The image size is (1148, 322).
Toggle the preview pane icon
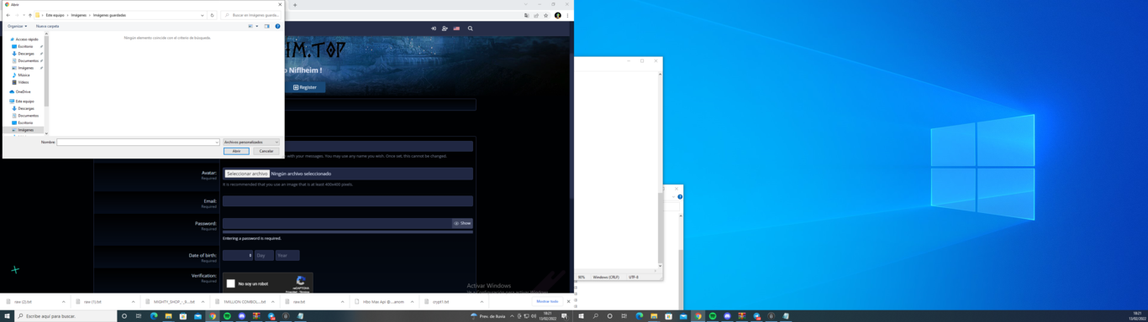267,26
